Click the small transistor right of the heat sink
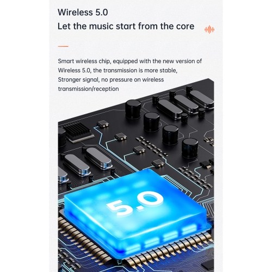 point(103,124)
